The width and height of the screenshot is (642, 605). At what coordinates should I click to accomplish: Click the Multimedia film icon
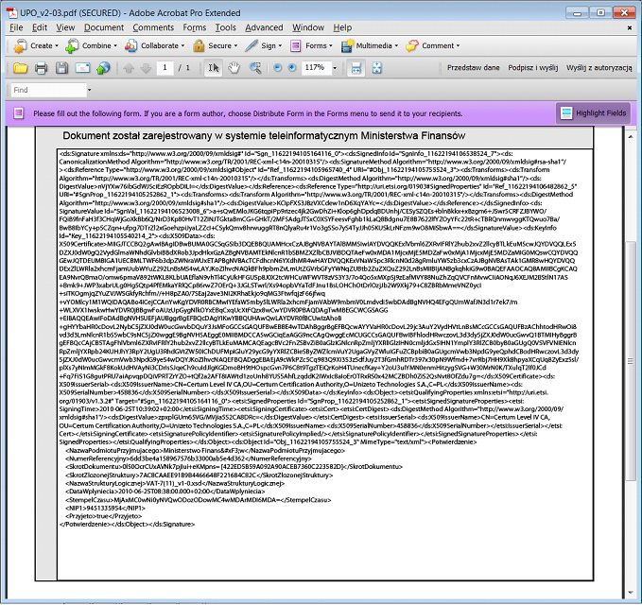[x=347, y=45]
